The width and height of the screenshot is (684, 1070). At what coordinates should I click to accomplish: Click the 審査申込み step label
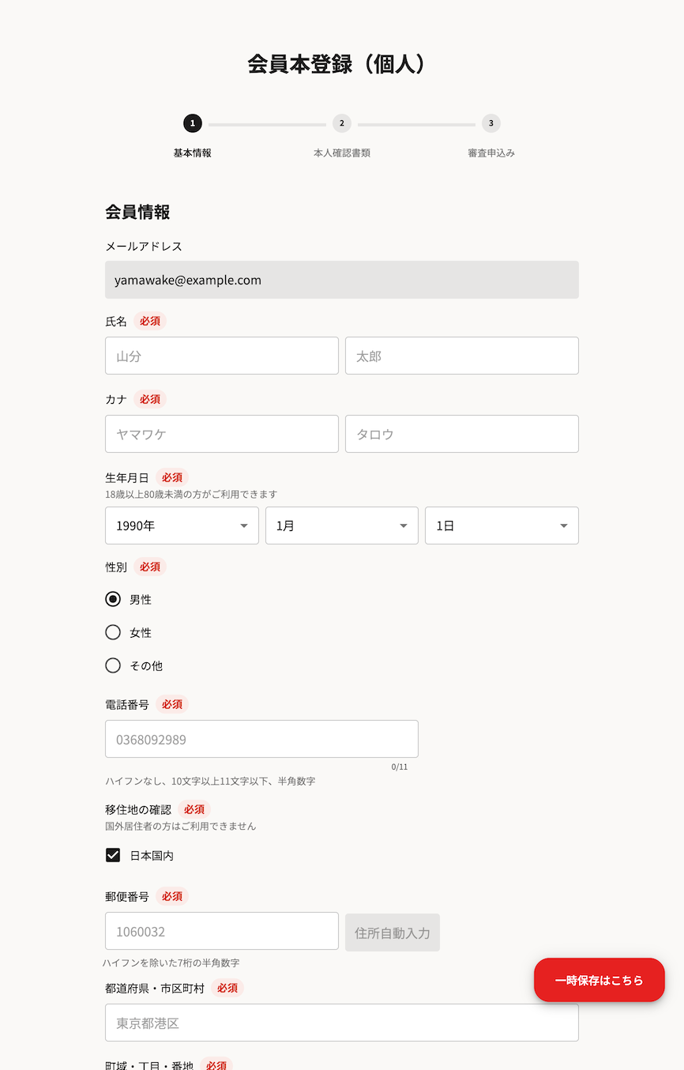tap(491, 153)
